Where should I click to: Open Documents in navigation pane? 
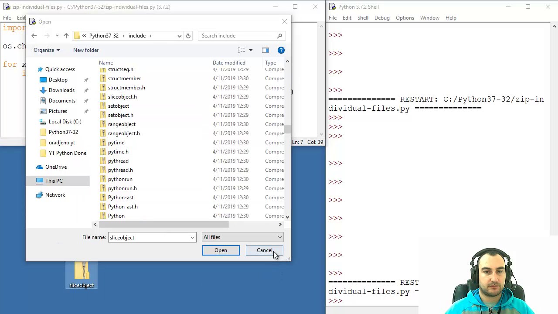pyautogui.click(x=62, y=101)
